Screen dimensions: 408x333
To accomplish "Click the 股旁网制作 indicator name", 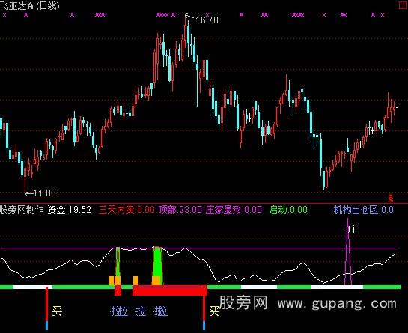I will click(x=22, y=210).
